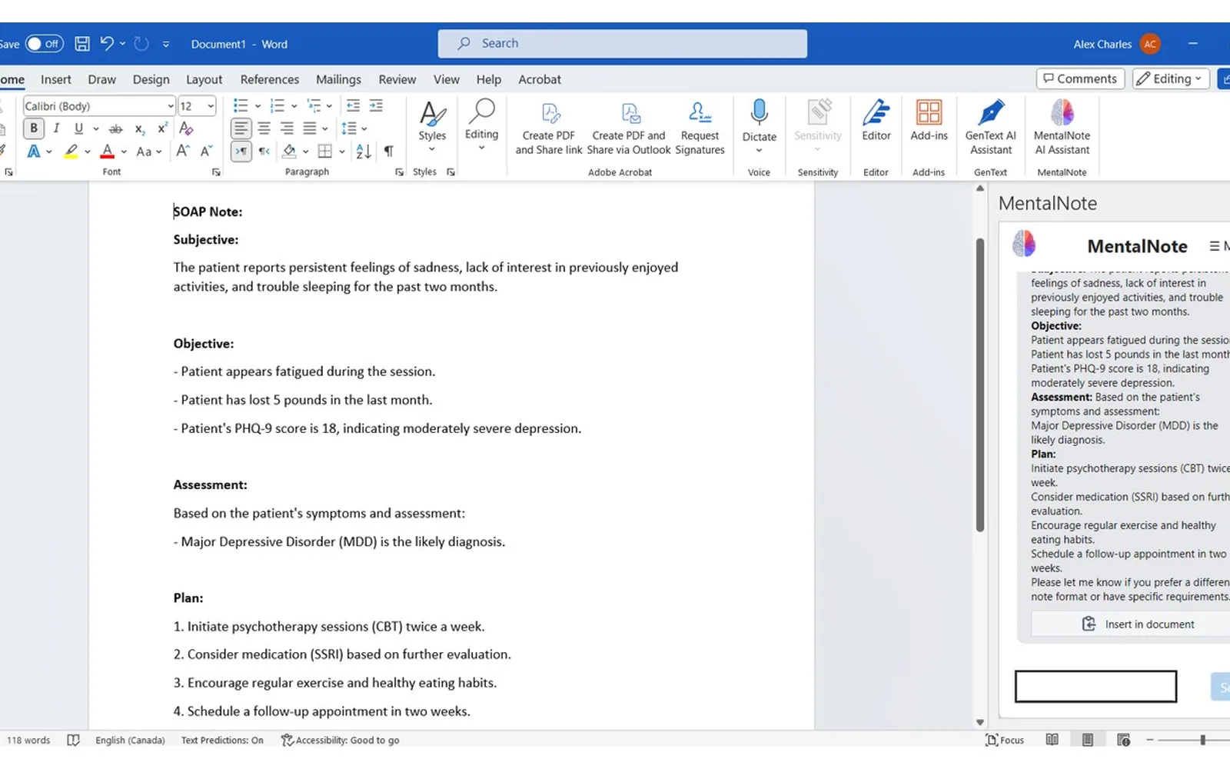This screenshot has width=1230, height=769.
Task: Open the font name combo box
Action: point(99,106)
